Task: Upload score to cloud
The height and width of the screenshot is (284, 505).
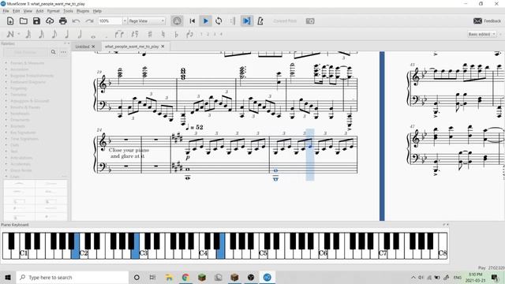Action: pyautogui.click(x=50, y=21)
